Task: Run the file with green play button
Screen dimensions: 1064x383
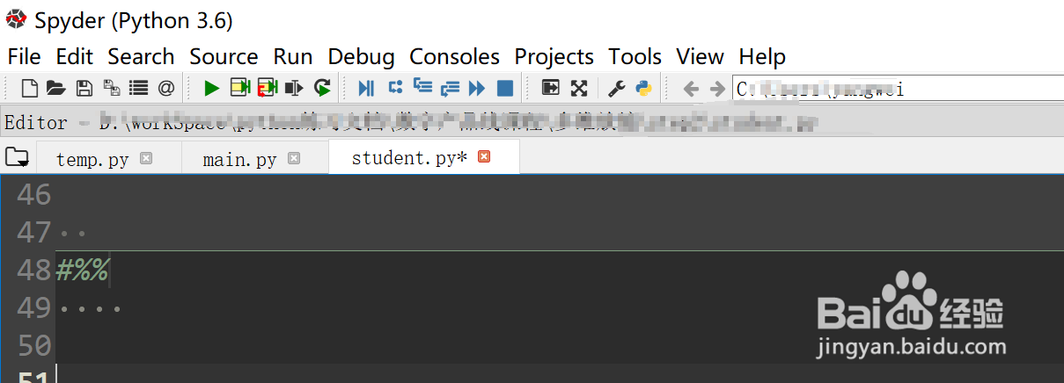Action: [211, 88]
